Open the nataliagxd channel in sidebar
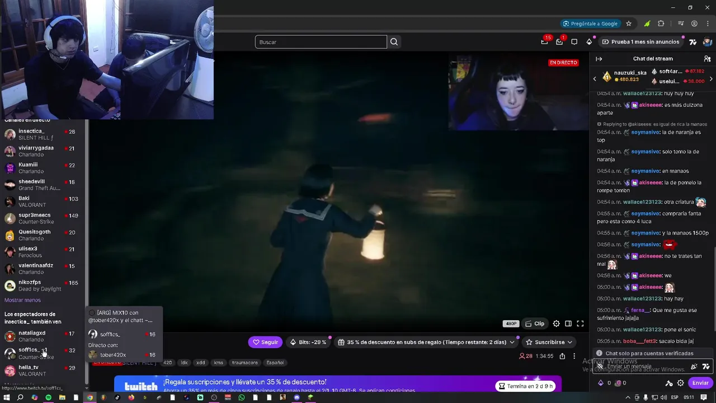The image size is (716, 403). click(42, 336)
